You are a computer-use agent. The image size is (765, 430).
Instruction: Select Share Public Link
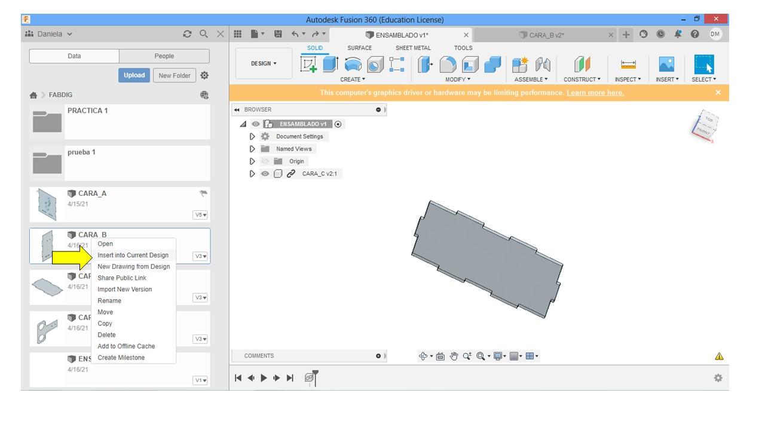pyautogui.click(x=122, y=278)
